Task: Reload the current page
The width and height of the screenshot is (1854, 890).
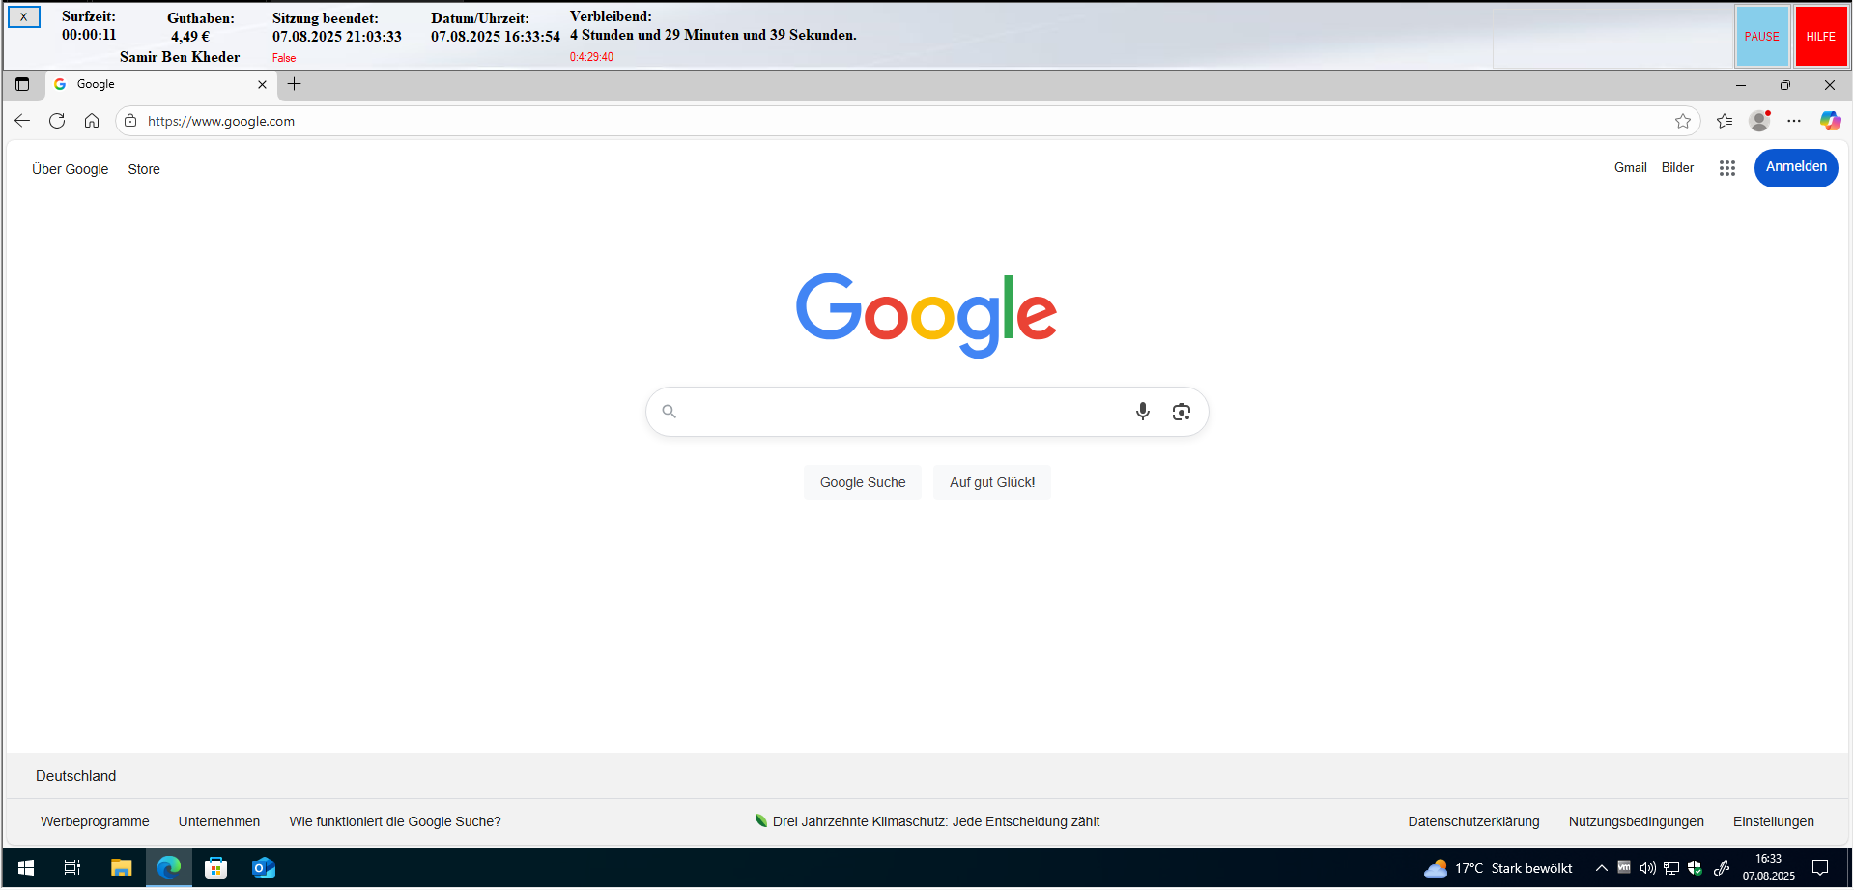Action: (x=57, y=121)
